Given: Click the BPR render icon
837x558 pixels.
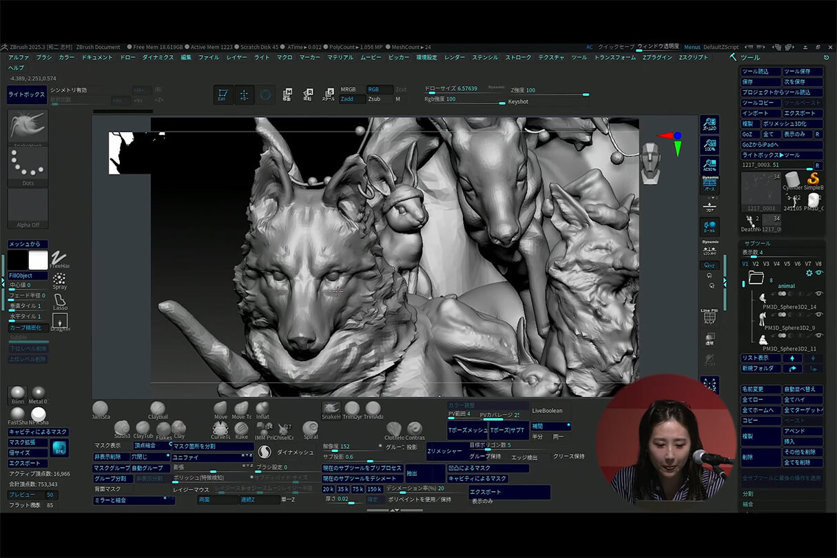Looking at the screenshot, I should point(59,448).
